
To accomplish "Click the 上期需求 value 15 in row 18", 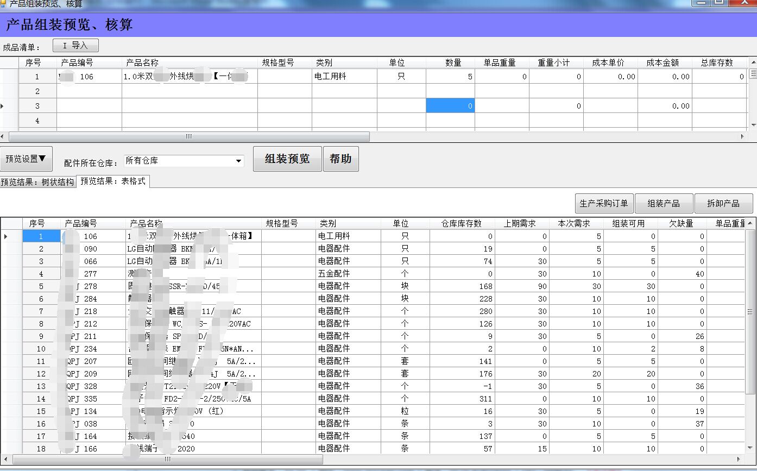I will [x=522, y=449].
